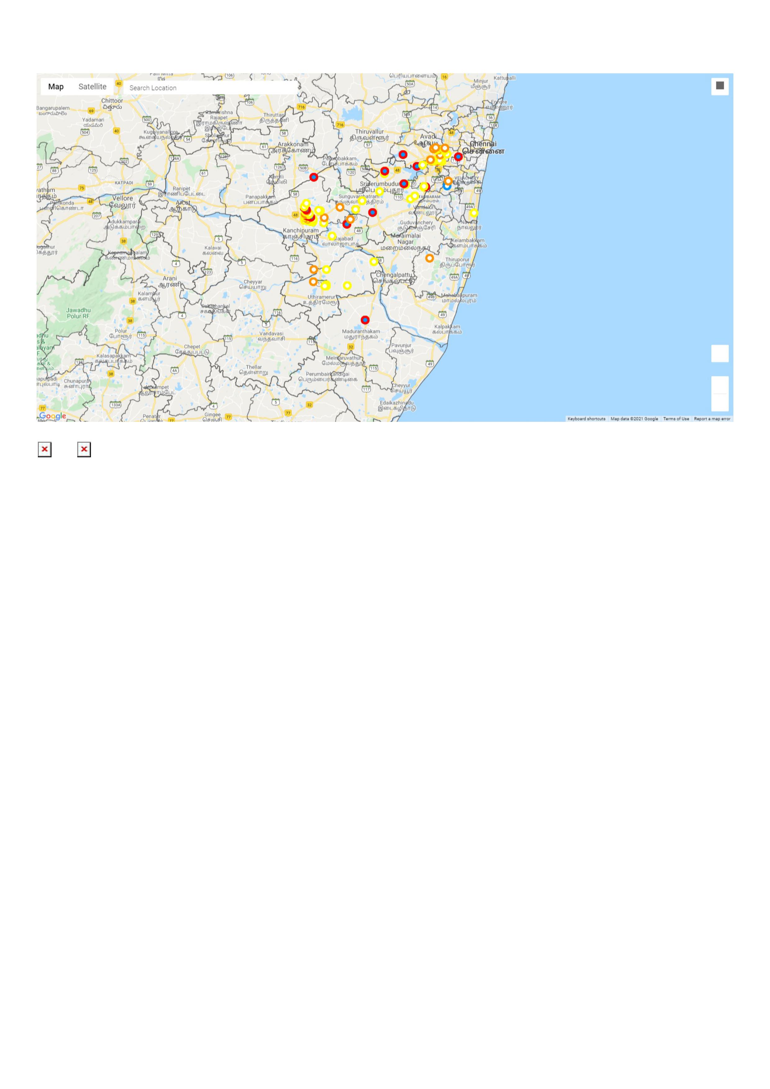Click the second broken image icon below map
This screenshot has width=770, height=1089.
pos(84,450)
